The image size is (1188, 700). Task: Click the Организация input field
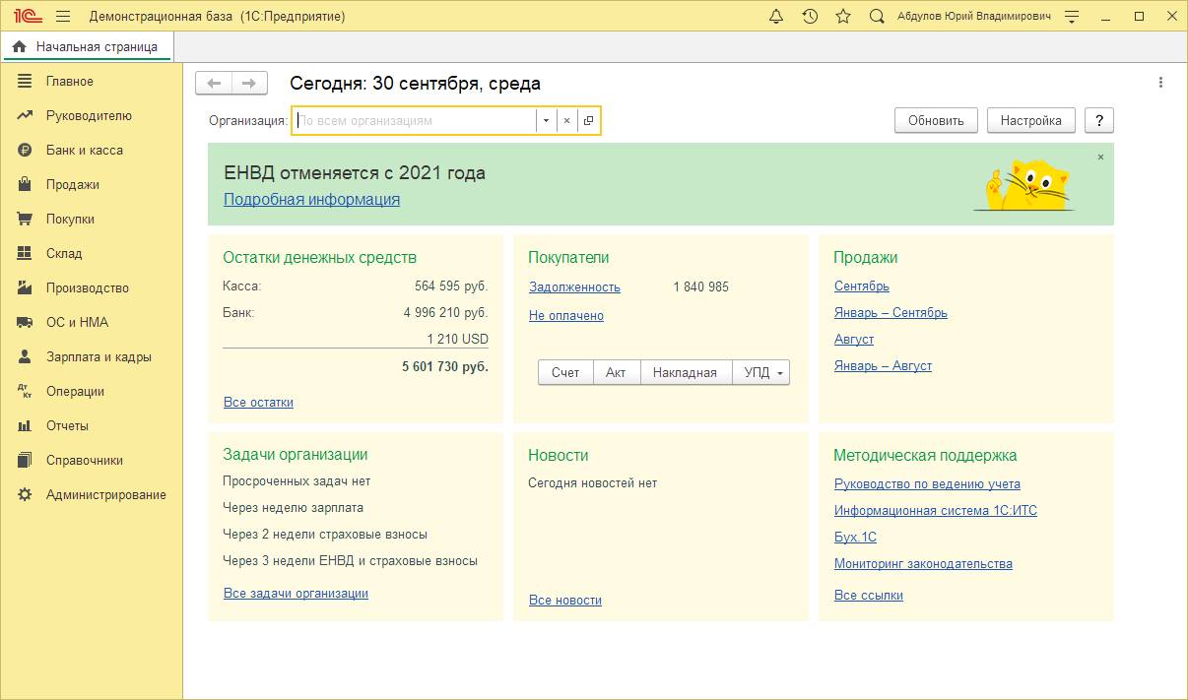pos(414,120)
